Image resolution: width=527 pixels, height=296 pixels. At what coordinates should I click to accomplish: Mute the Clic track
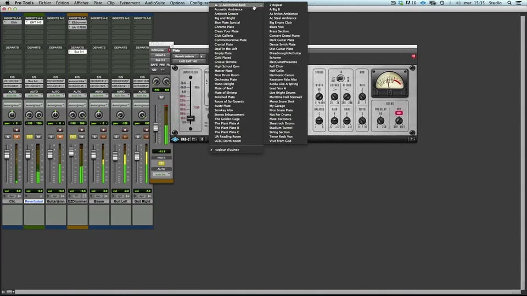16,136
